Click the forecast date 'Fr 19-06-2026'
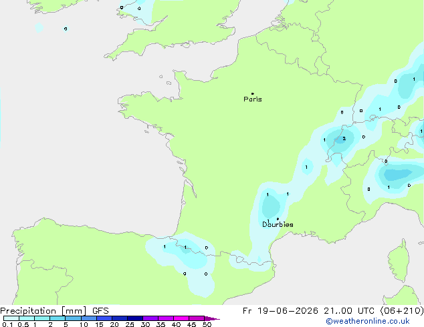 tap(280, 311)
